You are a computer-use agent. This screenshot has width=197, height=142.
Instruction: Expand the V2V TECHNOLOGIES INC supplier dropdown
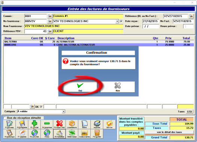(x=117, y=21)
